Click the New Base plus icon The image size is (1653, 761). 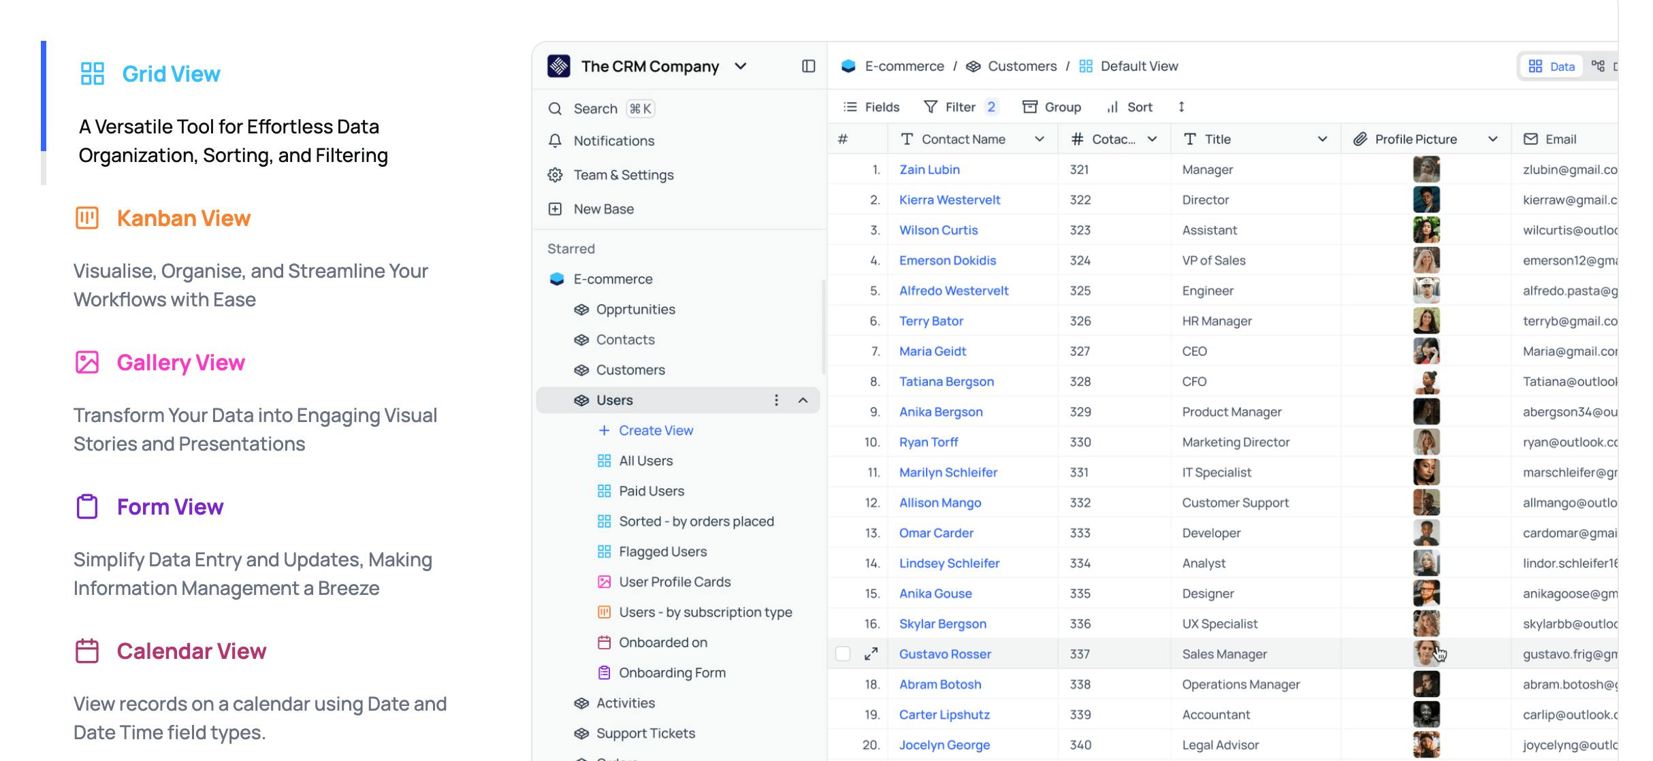(555, 209)
